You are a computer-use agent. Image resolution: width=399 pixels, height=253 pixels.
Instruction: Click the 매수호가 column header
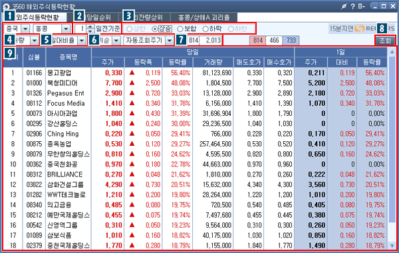tap(279, 62)
